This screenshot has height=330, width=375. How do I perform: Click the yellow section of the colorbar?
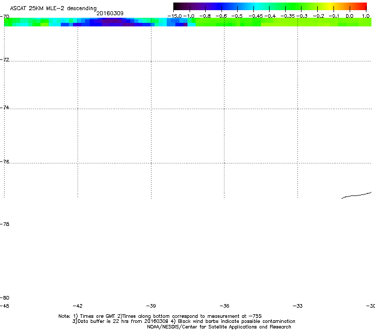point(330,7)
